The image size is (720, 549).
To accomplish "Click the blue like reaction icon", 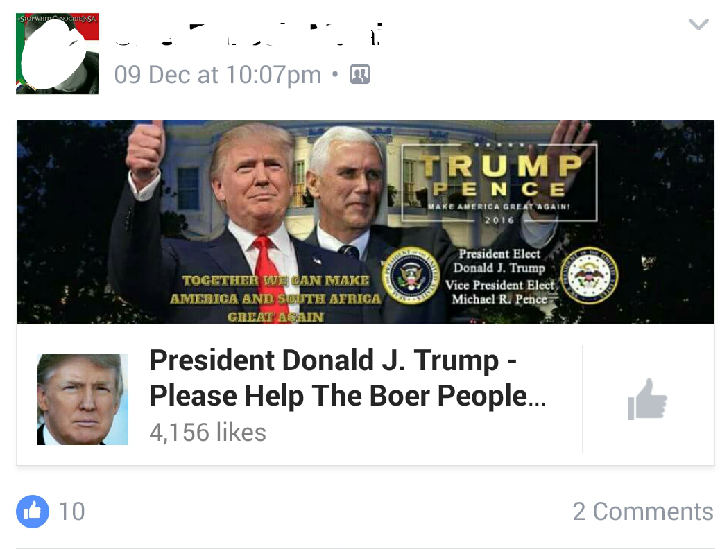I will coord(33,512).
